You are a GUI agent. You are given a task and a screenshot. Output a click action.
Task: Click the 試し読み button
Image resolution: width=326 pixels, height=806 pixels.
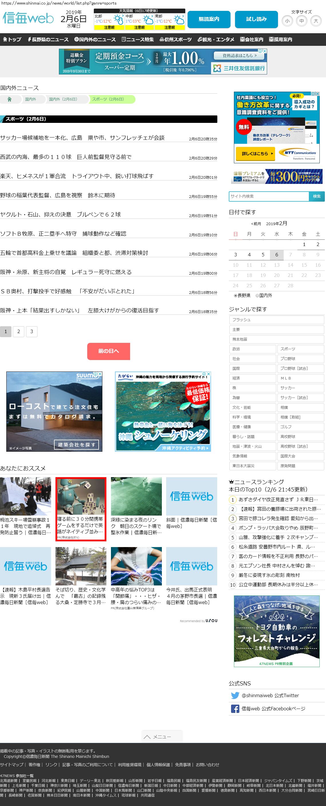pos(256,19)
